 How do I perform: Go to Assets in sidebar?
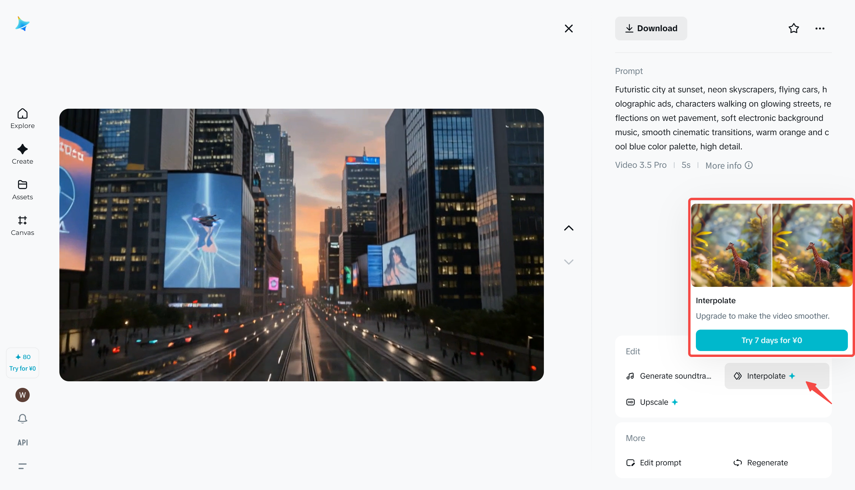pos(22,190)
